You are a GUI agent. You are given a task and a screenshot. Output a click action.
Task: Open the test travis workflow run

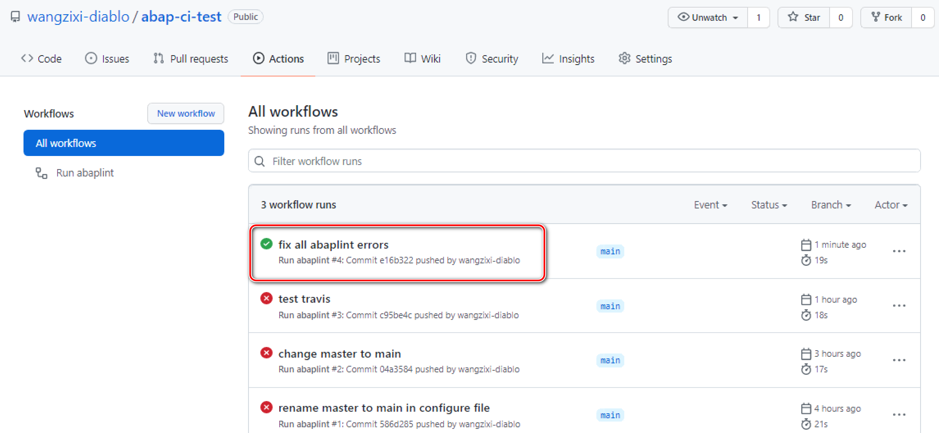coord(304,299)
